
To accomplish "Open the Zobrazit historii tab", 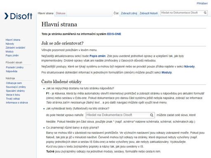I will (148, 13).
